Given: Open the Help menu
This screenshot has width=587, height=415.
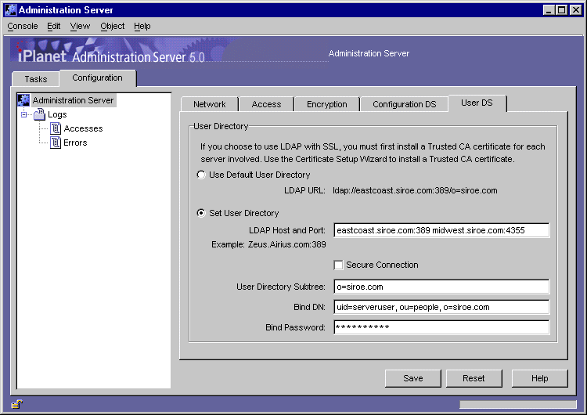Looking at the screenshot, I should (142, 26).
